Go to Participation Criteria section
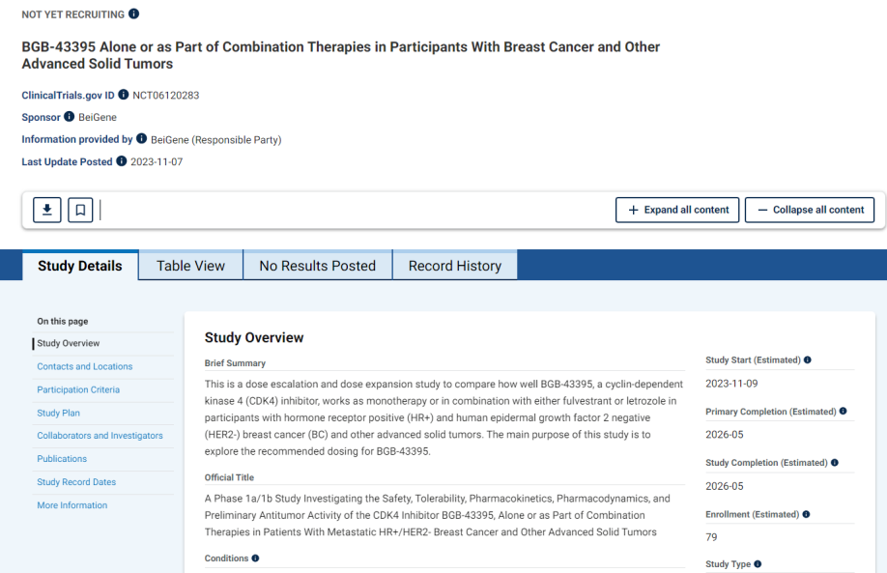Image resolution: width=887 pixels, height=573 pixels. click(x=78, y=389)
